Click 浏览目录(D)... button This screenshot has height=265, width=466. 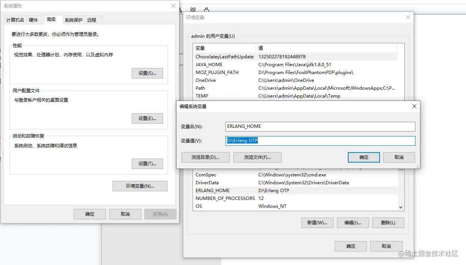205,157
